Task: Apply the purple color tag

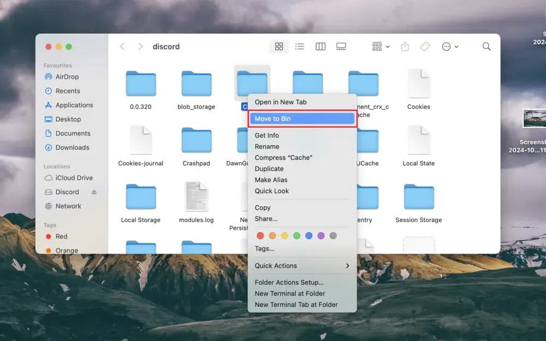Action: click(321, 236)
